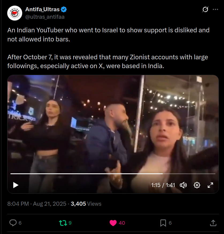Open the Grok explain icon
Viewport: 224px width, 234px height.
205,9
